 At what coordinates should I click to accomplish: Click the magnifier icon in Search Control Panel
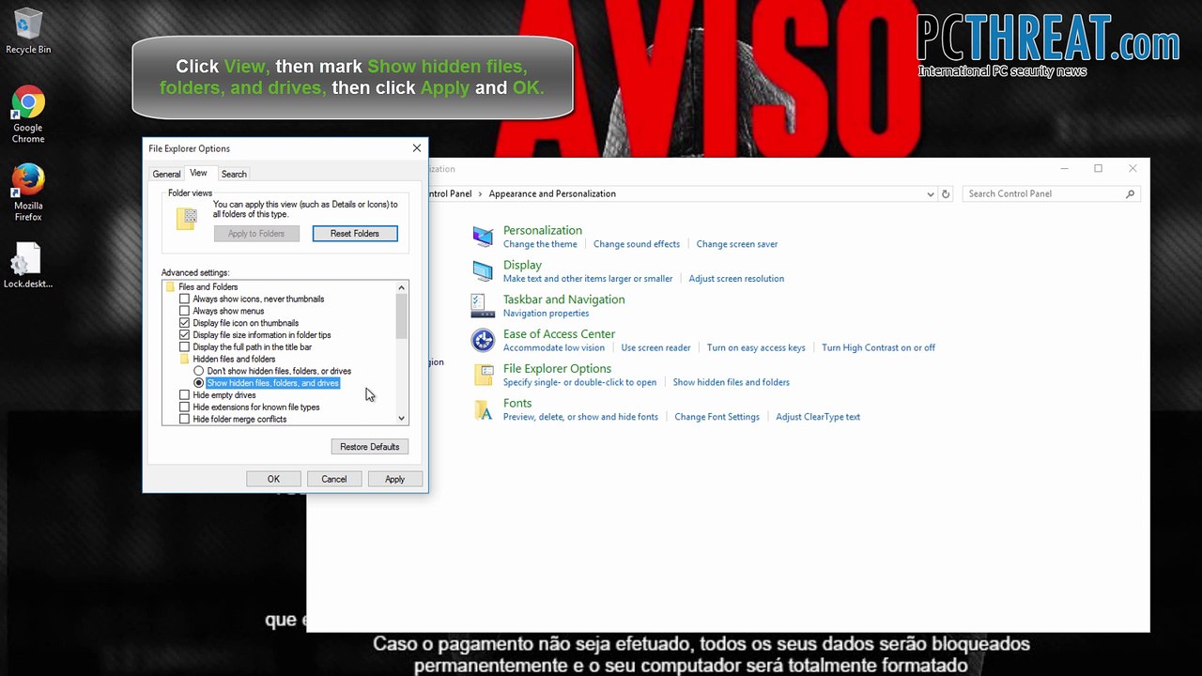(x=1130, y=194)
